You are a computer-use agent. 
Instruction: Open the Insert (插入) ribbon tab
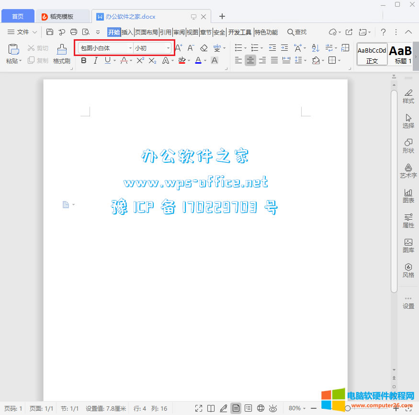pyautogui.click(x=127, y=32)
